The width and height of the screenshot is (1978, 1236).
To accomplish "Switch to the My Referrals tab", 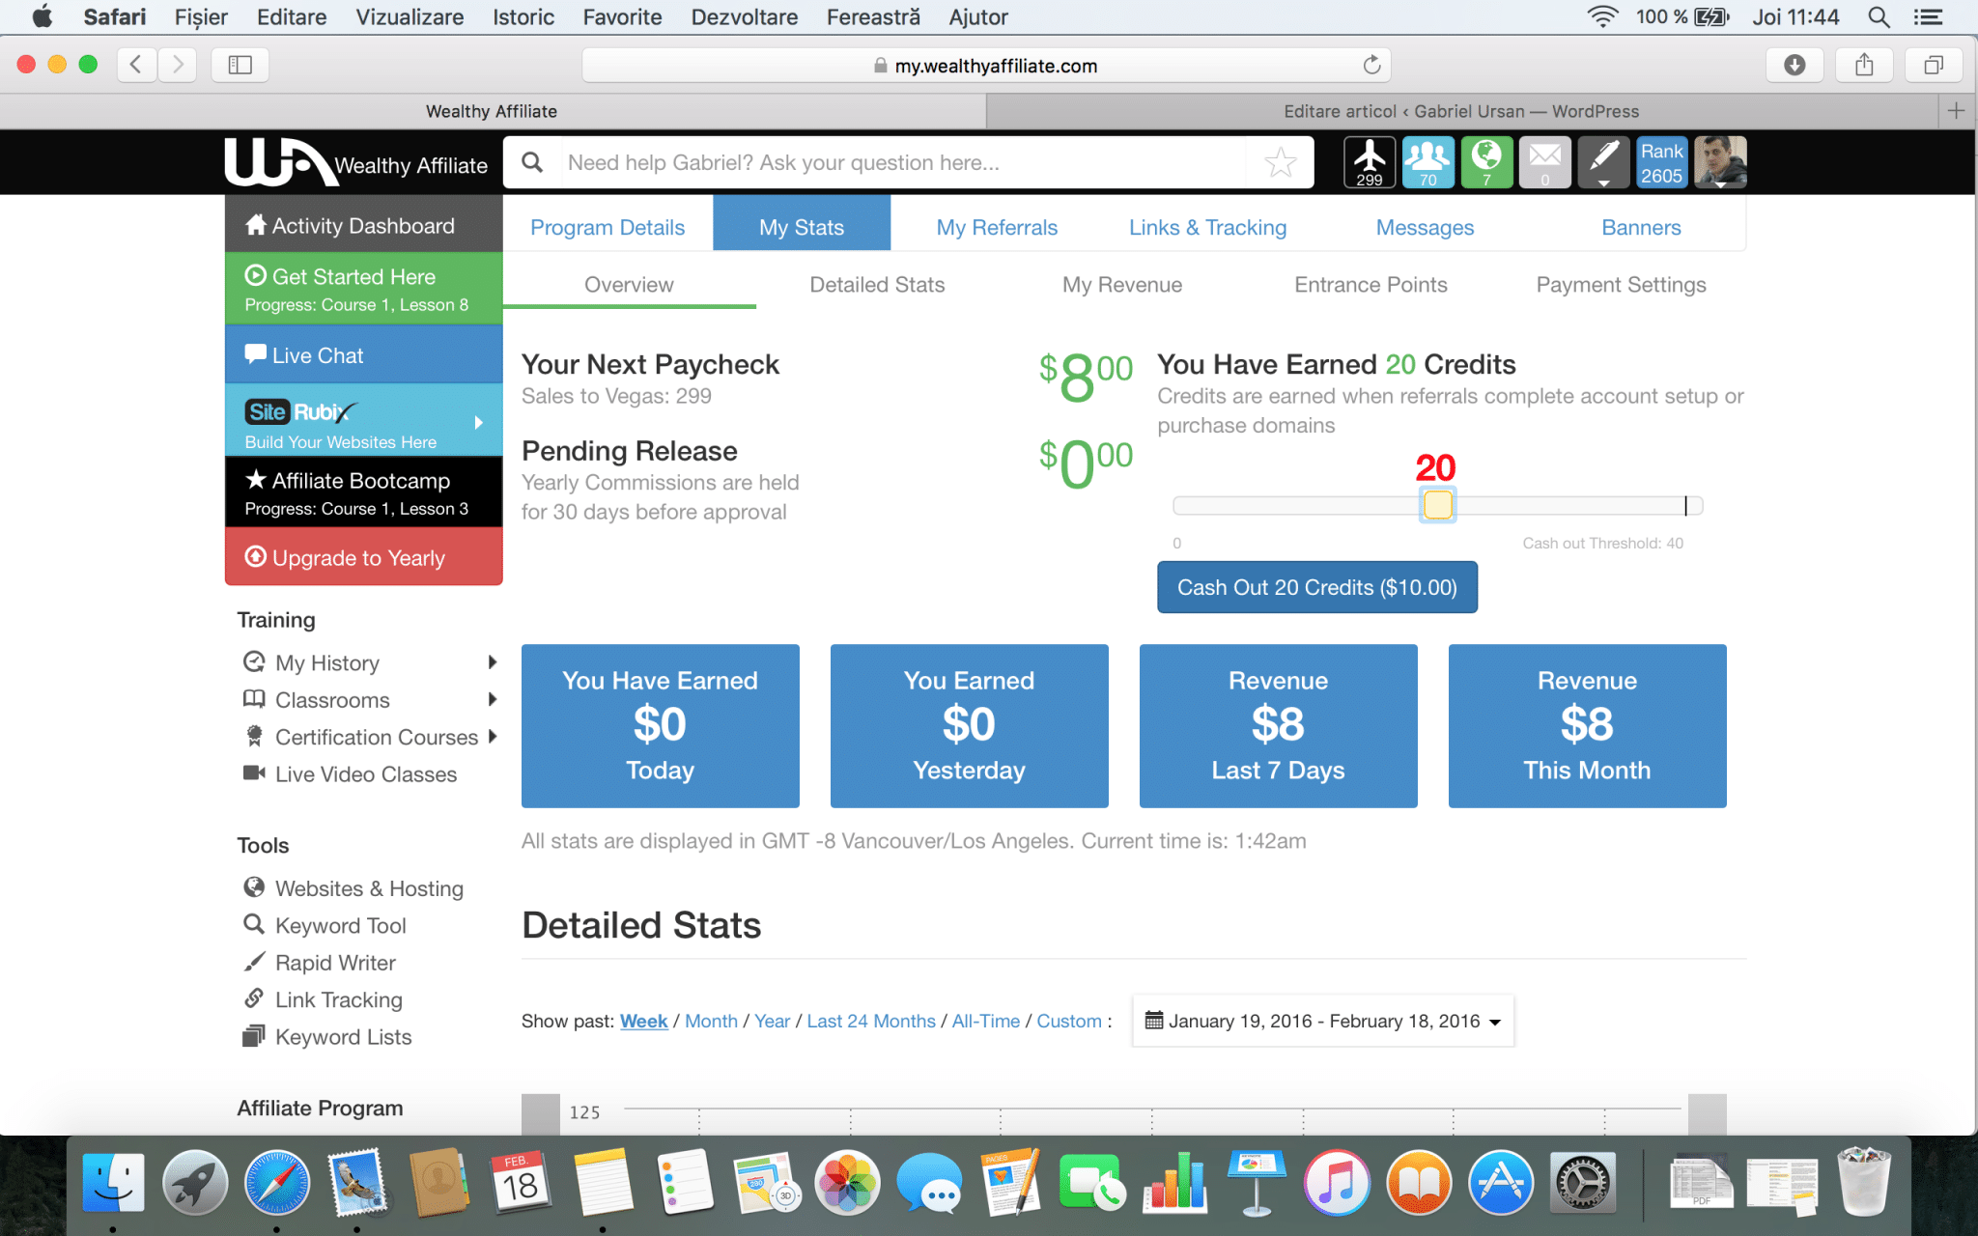I will point(997,227).
